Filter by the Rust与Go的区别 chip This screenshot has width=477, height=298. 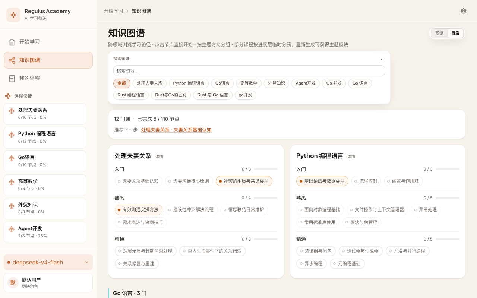click(171, 95)
